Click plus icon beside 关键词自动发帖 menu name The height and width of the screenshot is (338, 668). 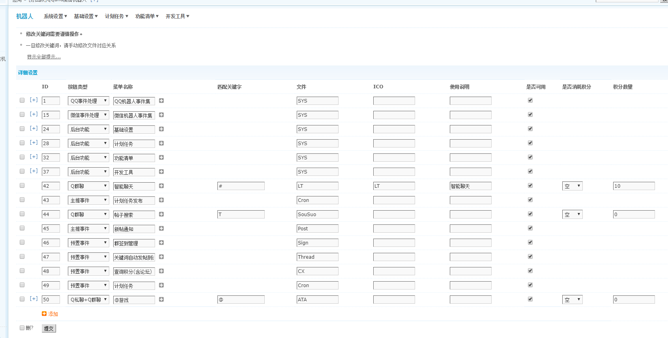tap(161, 257)
